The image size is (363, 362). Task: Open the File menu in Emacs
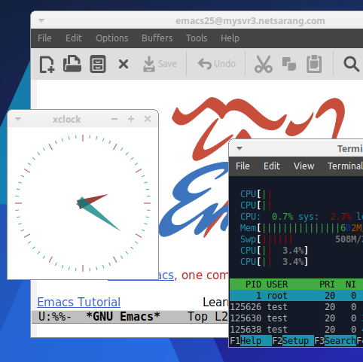coord(44,38)
